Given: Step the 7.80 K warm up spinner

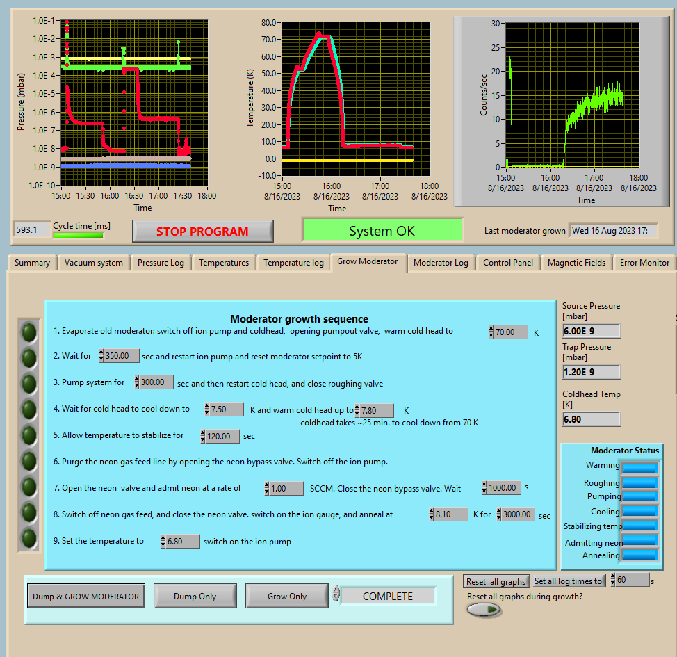Looking at the screenshot, I should (357, 410).
